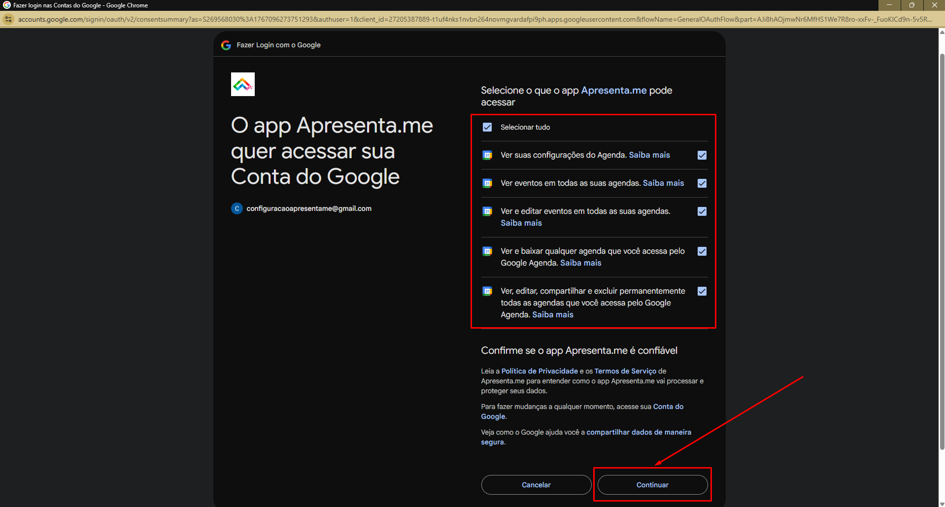This screenshot has width=945, height=507.
Task: Click the site information icon in address bar
Action: [x=8, y=19]
